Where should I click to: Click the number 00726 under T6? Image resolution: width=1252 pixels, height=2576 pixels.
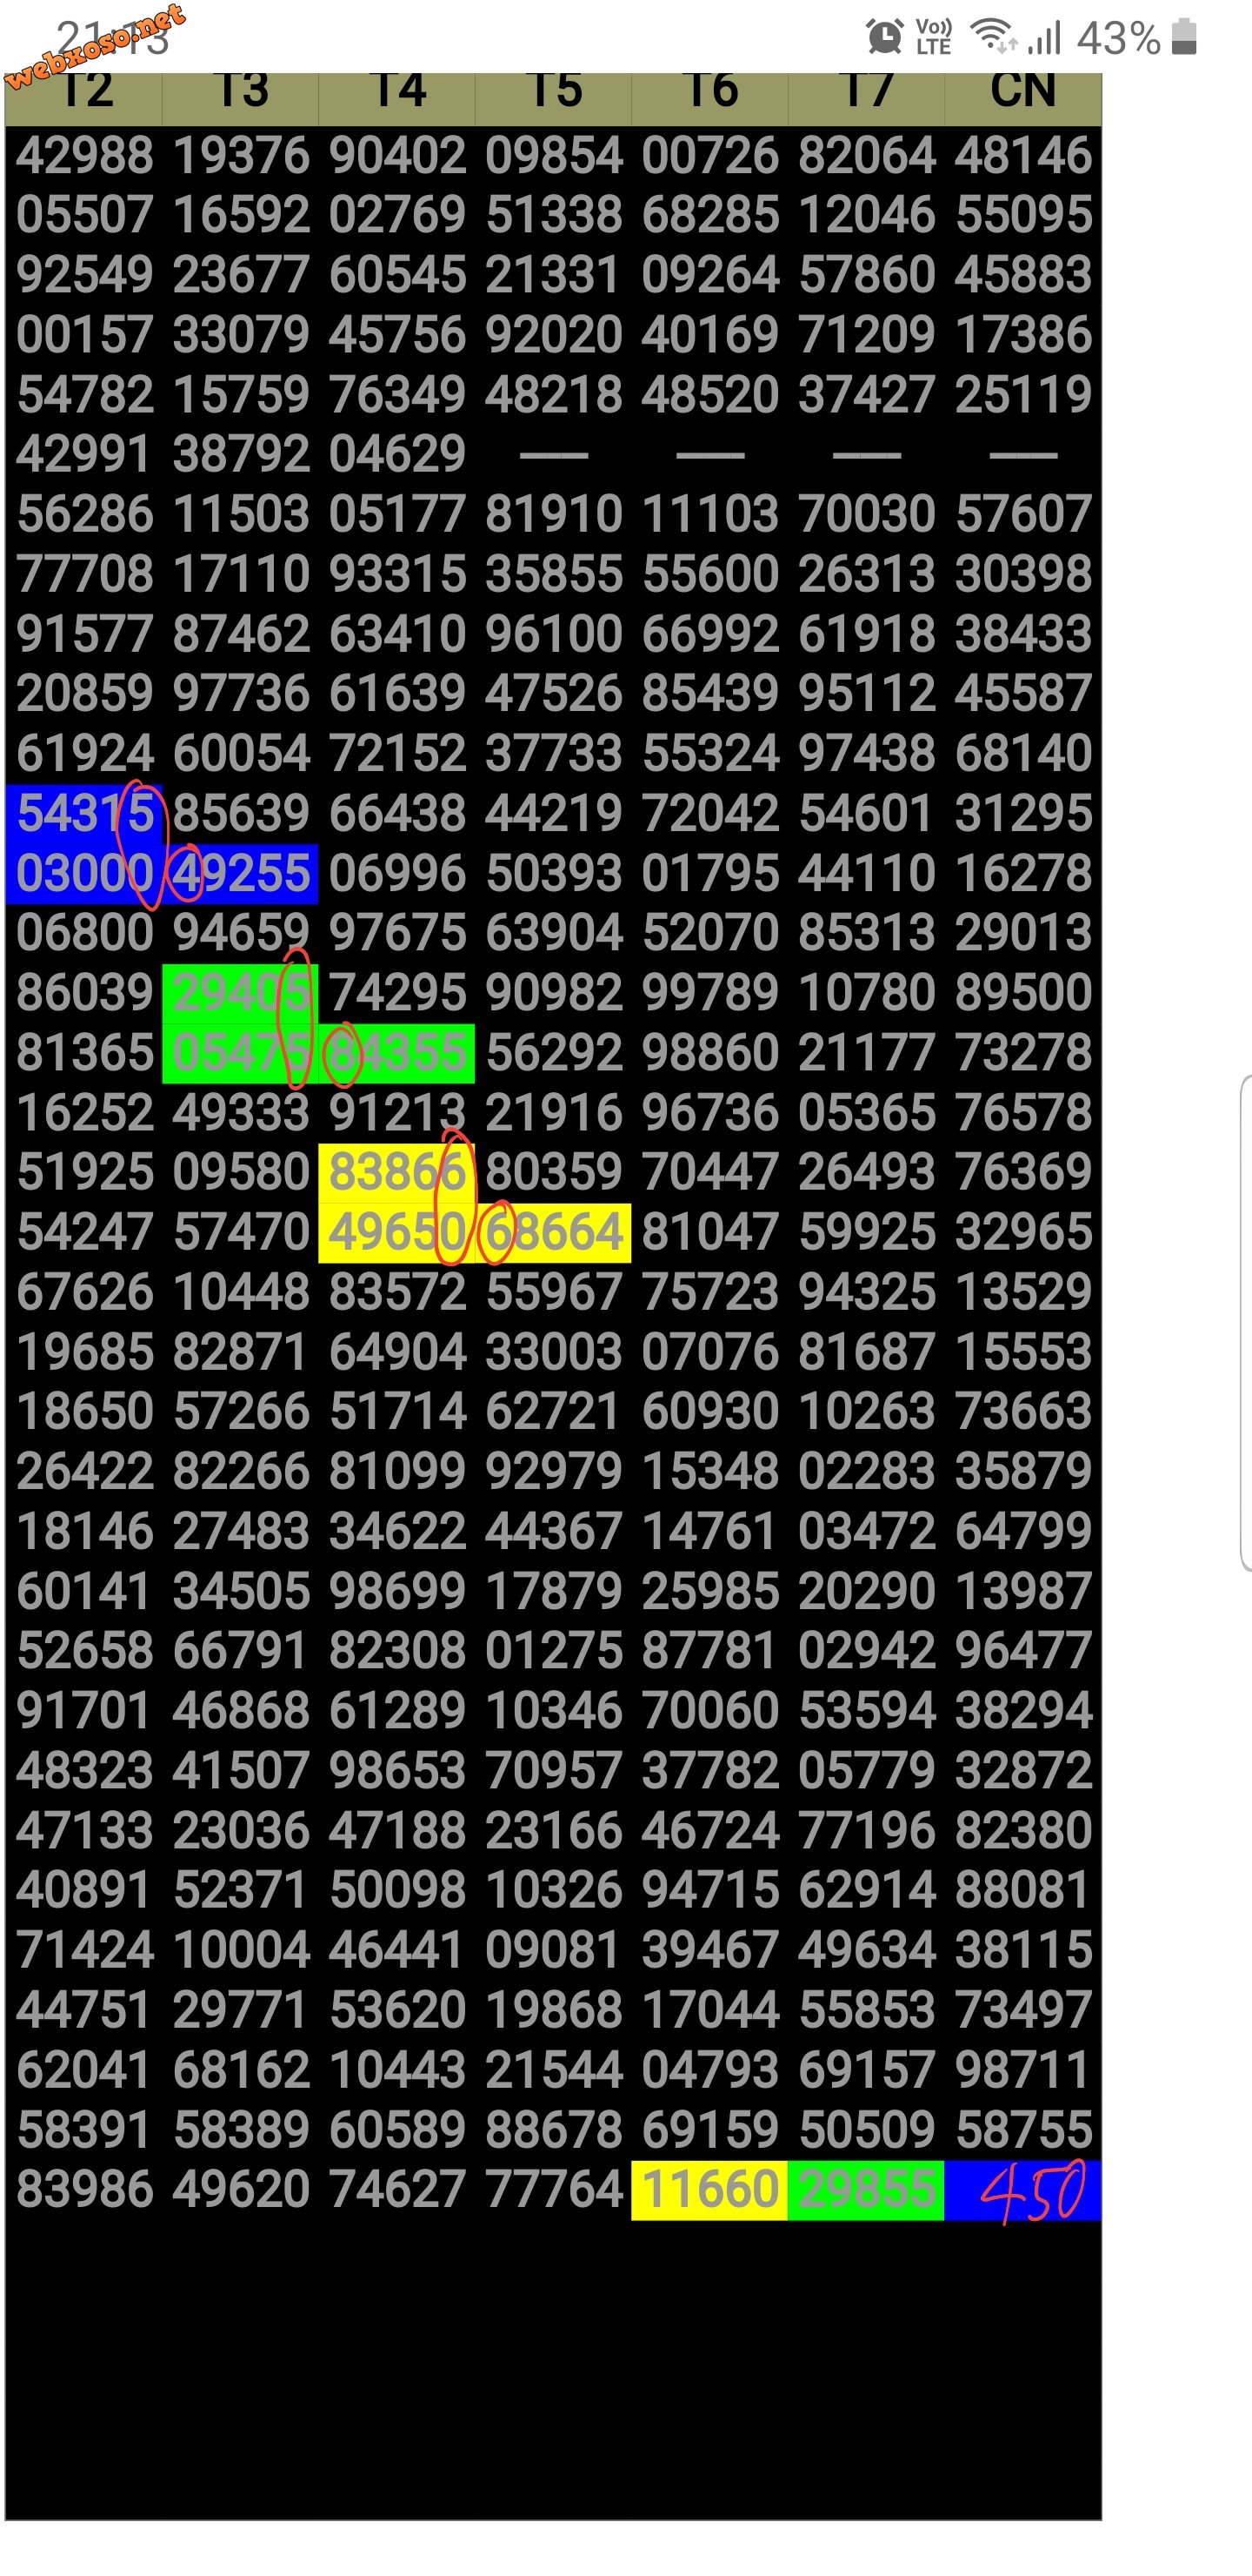pyautogui.click(x=709, y=156)
